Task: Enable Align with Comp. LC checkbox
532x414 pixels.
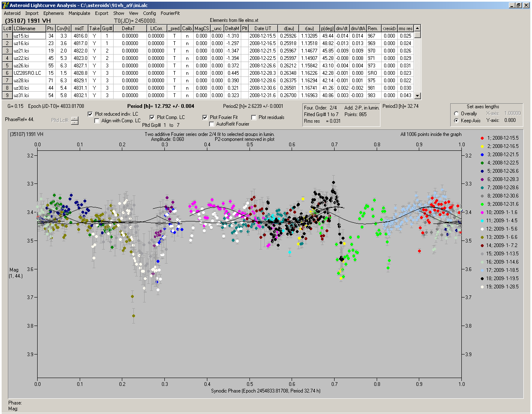Action: click(x=97, y=121)
